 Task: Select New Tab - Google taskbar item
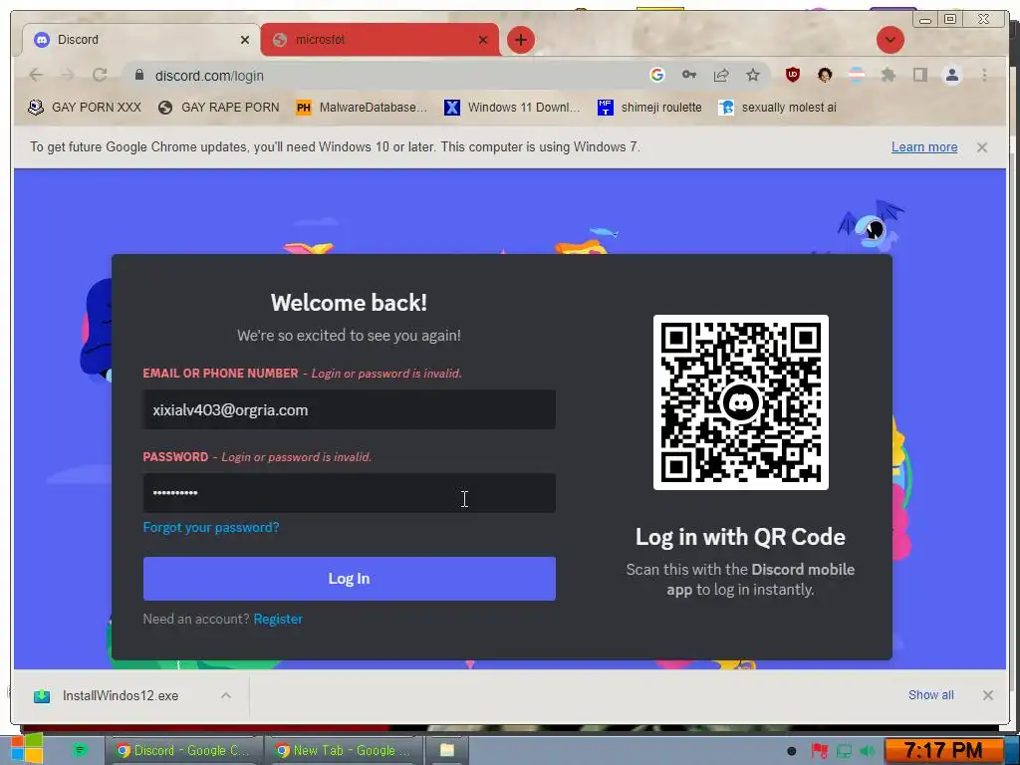[344, 751]
